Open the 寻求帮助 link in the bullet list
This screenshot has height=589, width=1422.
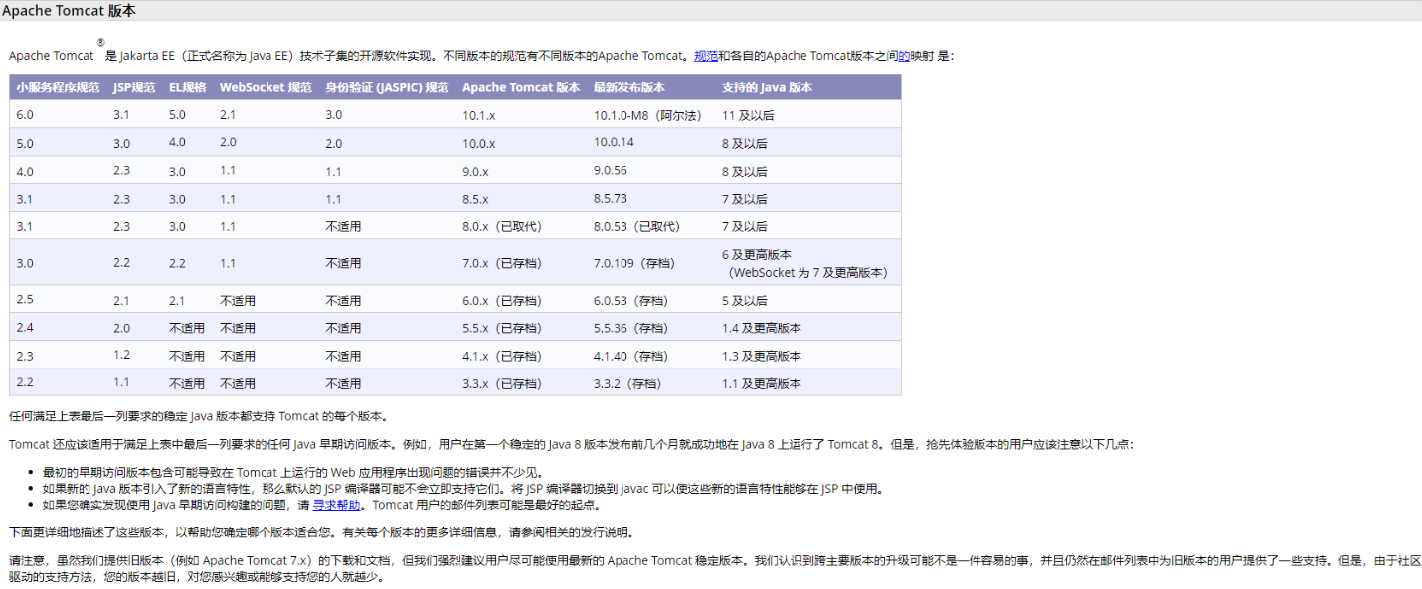[336, 505]
